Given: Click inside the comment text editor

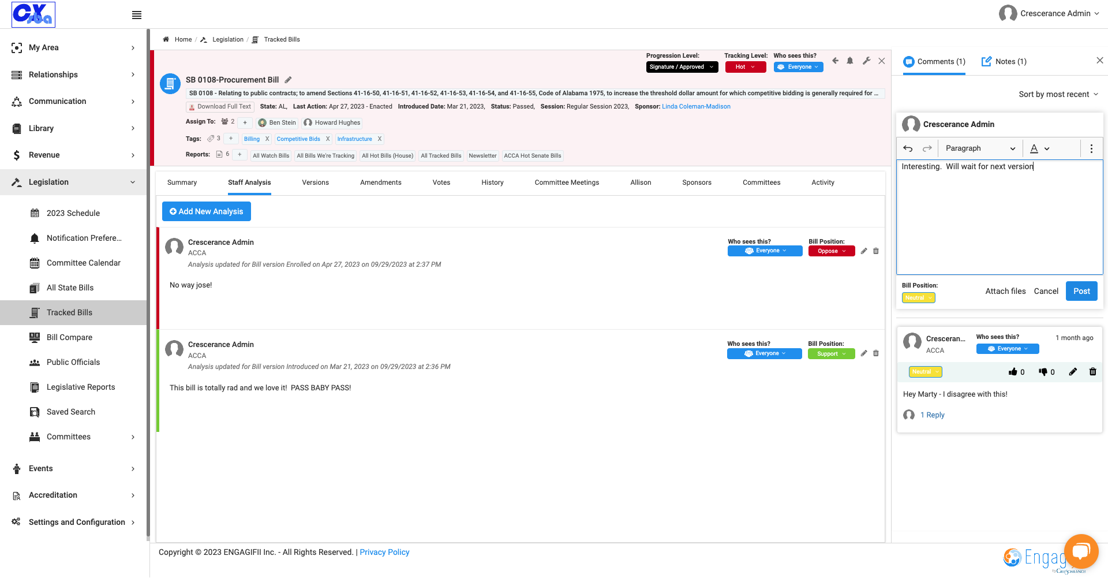Looking at the screenshot, I should (999, 217).
